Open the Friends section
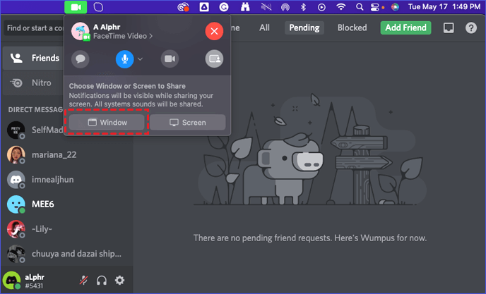Viewport: 486px width, 294px height. pos(34,59)
